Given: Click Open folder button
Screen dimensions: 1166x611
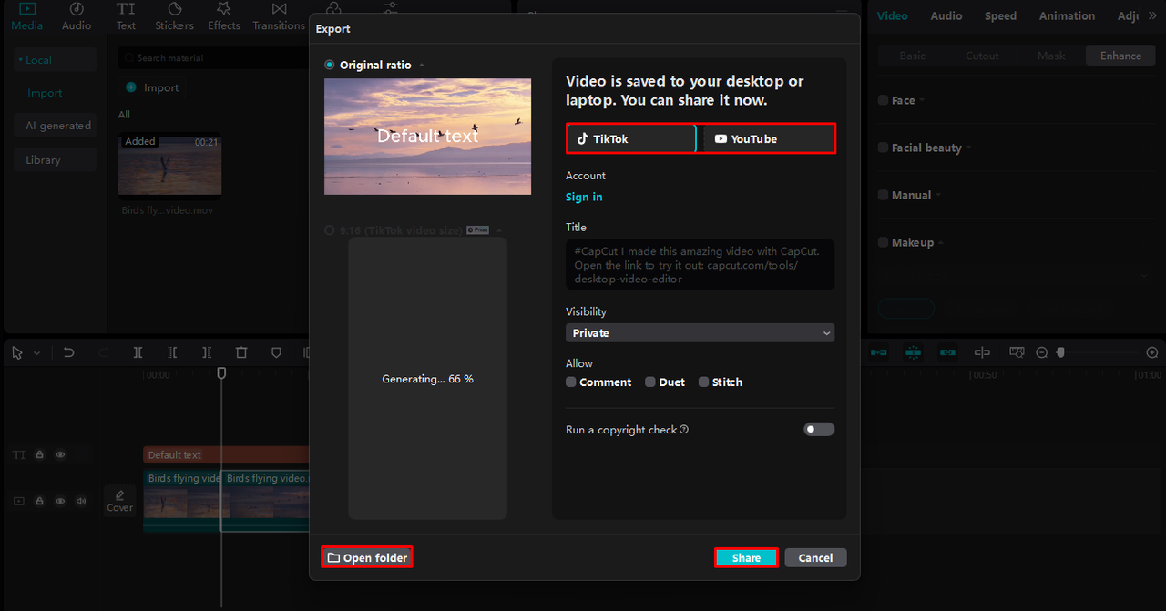Looking at the screenshot, I should (x=367, y=557).
